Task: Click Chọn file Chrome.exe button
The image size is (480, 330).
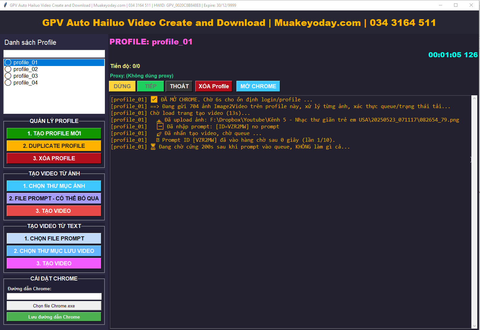Action: (54, 306)
